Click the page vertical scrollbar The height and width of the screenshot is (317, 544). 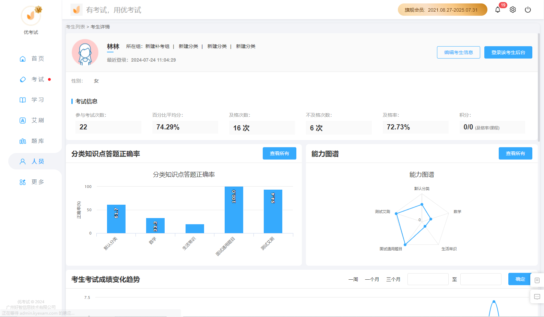click(x=539, y=87)
